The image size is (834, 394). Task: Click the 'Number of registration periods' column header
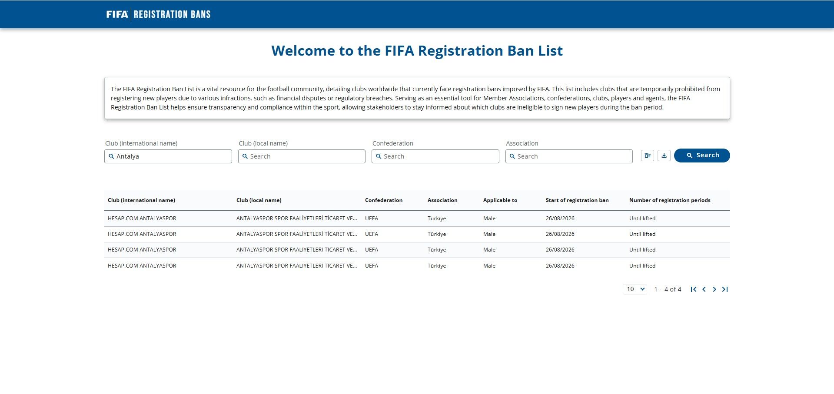(x=670, y=200)
